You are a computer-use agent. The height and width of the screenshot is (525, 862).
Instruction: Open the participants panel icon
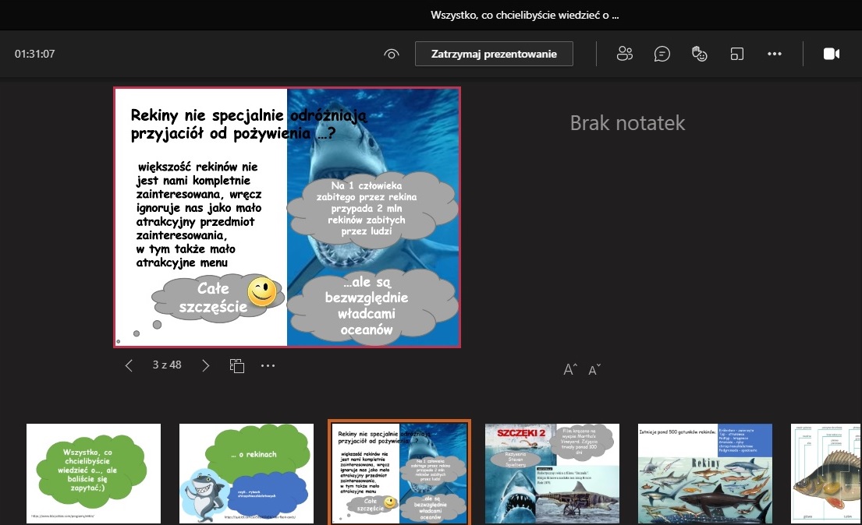pyautogui.click(x=624, y=54)
